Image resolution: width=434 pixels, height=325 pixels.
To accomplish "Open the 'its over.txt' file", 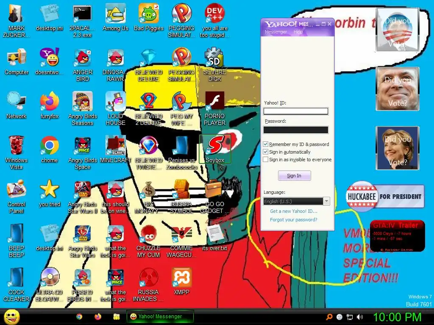I will 215,237.
